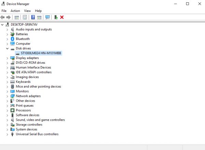The image size is (205, 150).
Task: Open the View menu
Action: tap(27, 11)
